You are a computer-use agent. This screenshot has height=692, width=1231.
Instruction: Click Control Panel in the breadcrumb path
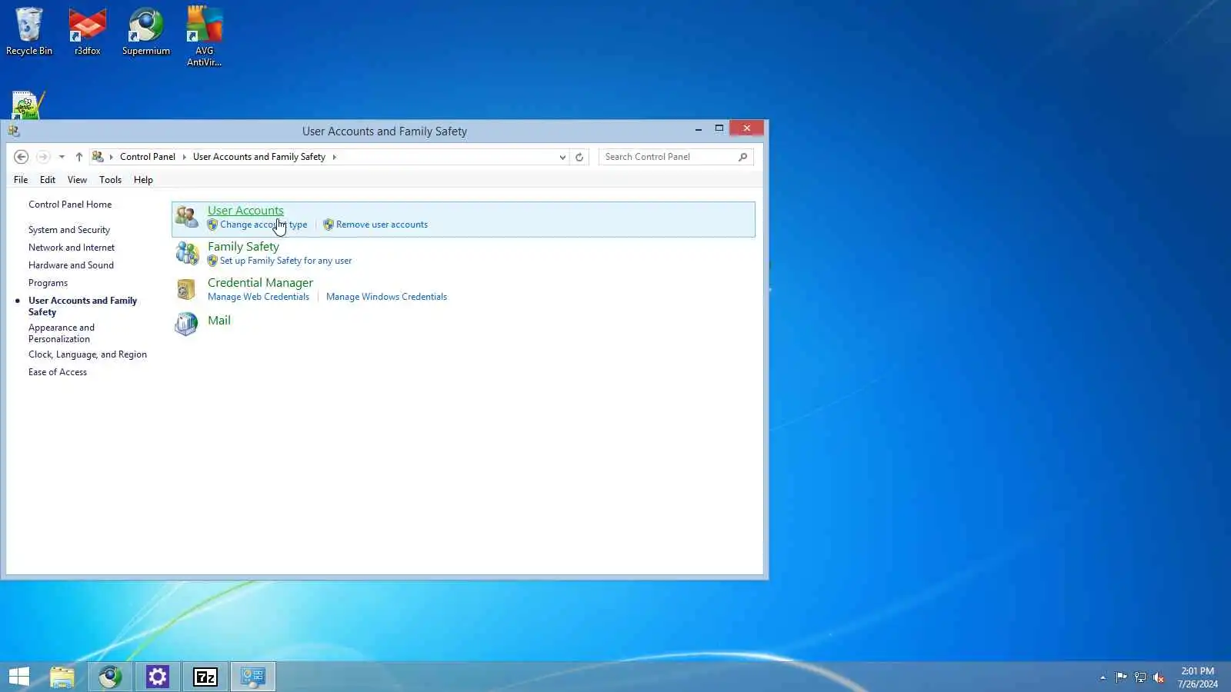(148, 157)
